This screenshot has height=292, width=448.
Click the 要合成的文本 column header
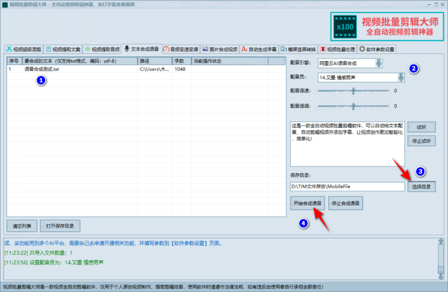80,61
